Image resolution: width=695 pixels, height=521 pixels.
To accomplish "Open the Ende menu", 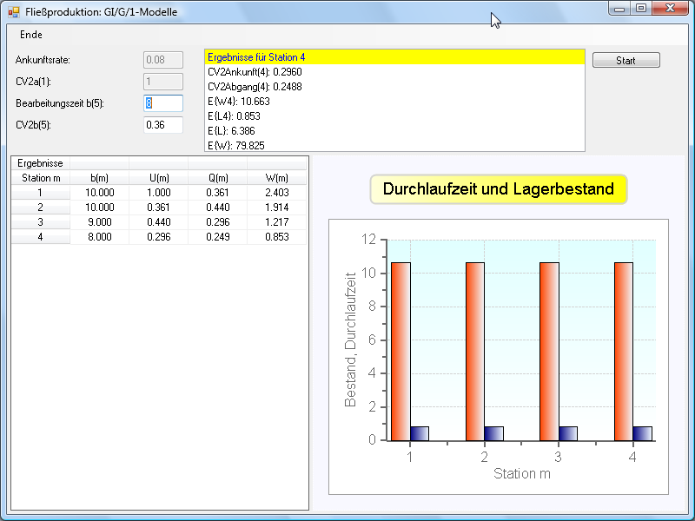I will coord(31,35).
